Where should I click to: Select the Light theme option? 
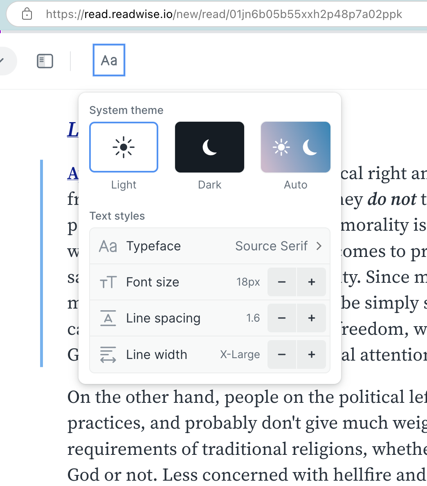(124, 147)
